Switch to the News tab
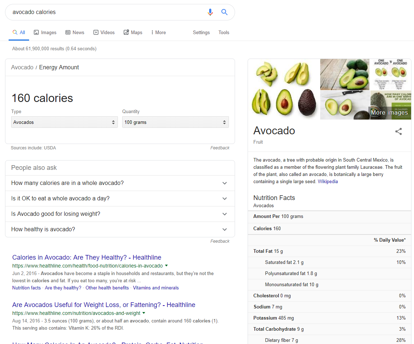This screenshot has width=414, height=344. tap(75, 32)
